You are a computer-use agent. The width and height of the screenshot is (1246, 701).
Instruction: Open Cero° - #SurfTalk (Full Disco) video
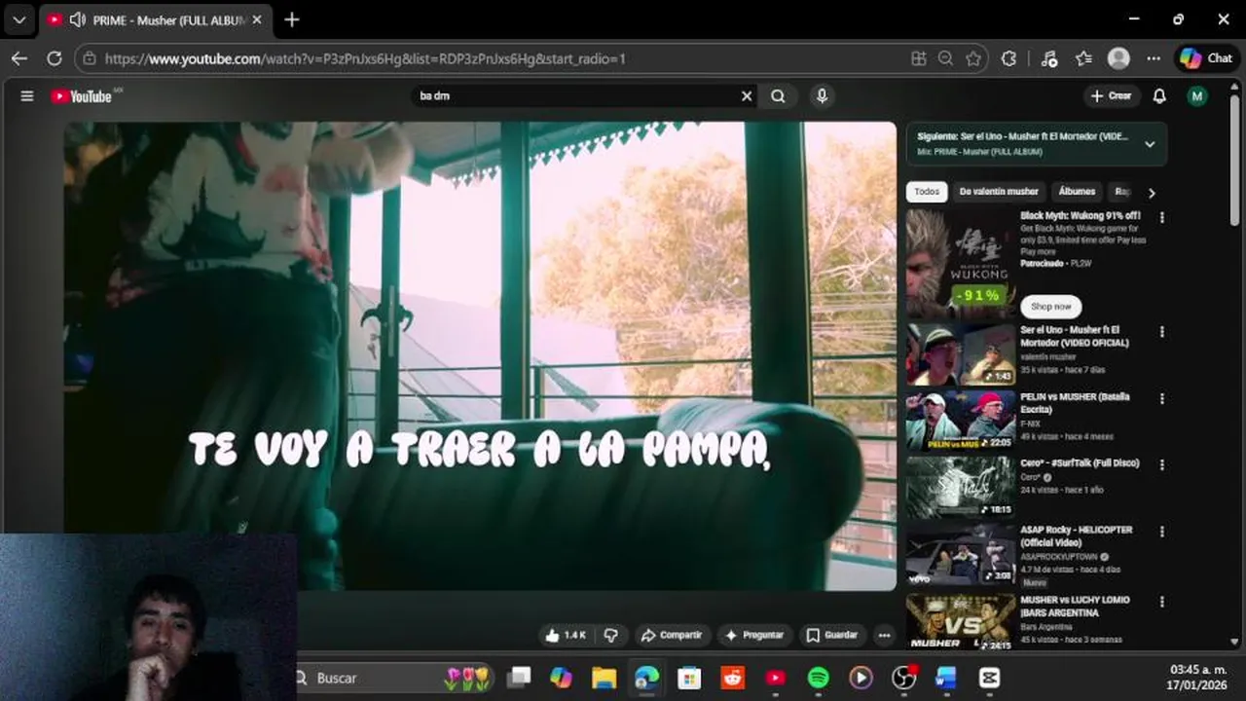1080,463
